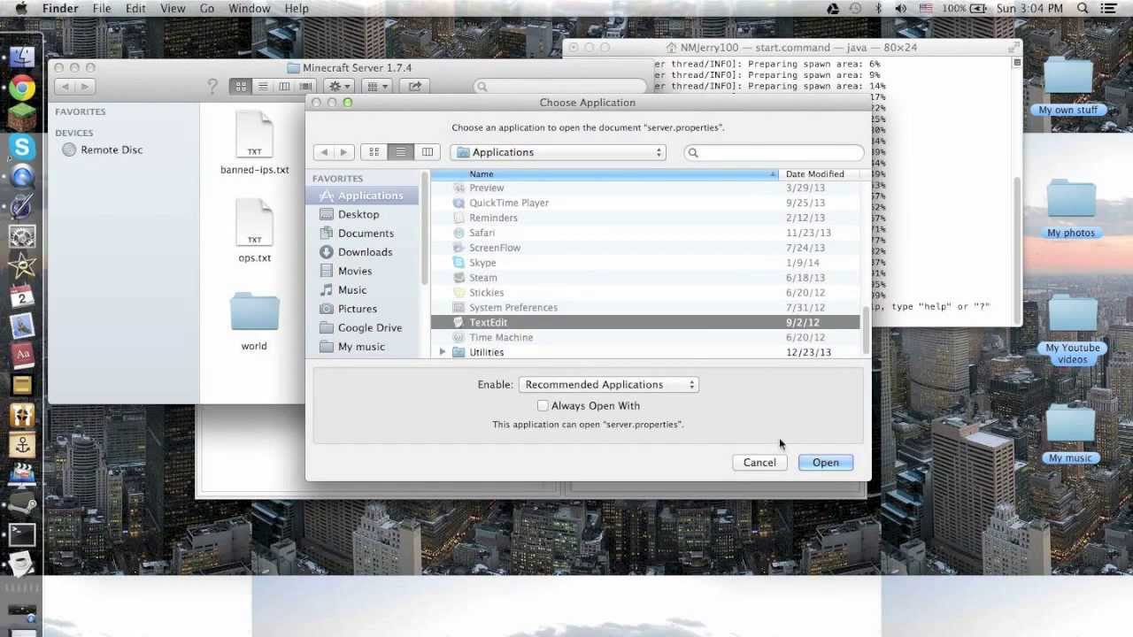
Task: Open the Applications location popup
Action: pyautogui.click(x=559, y=152)
